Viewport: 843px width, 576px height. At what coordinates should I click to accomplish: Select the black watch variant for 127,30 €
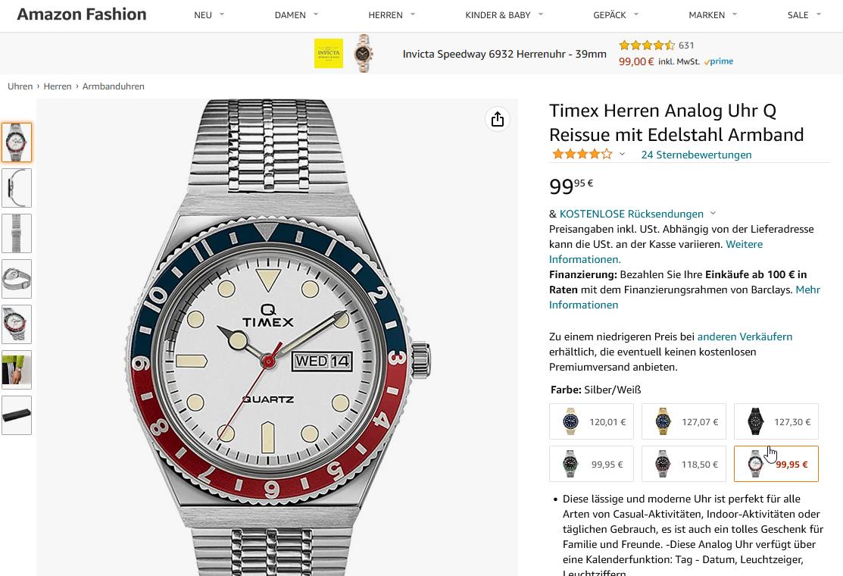776,421
